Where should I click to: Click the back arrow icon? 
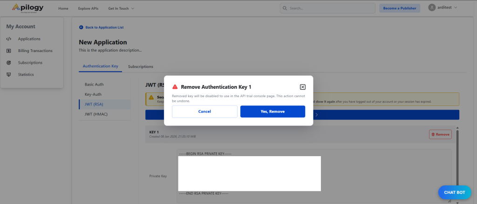81,27
